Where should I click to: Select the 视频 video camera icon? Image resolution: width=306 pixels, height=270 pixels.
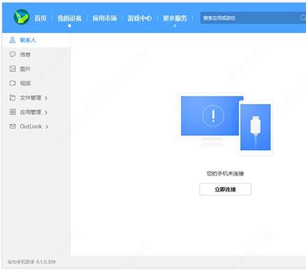pos(13,83)
